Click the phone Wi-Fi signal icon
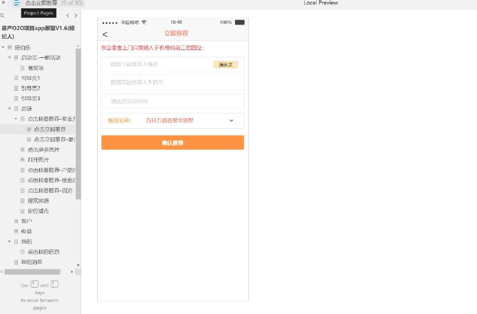Viewport: 477px width, 314px height. point(144,22)
